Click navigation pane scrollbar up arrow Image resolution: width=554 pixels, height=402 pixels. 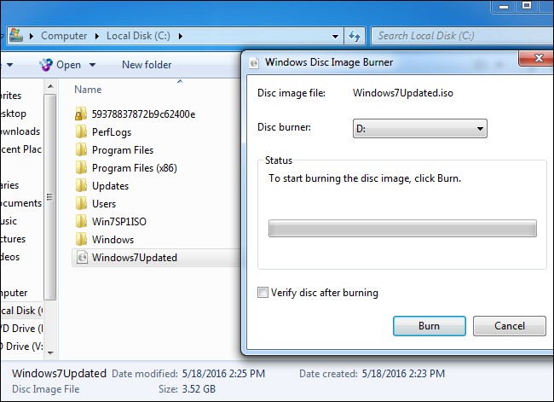[50, 86]
